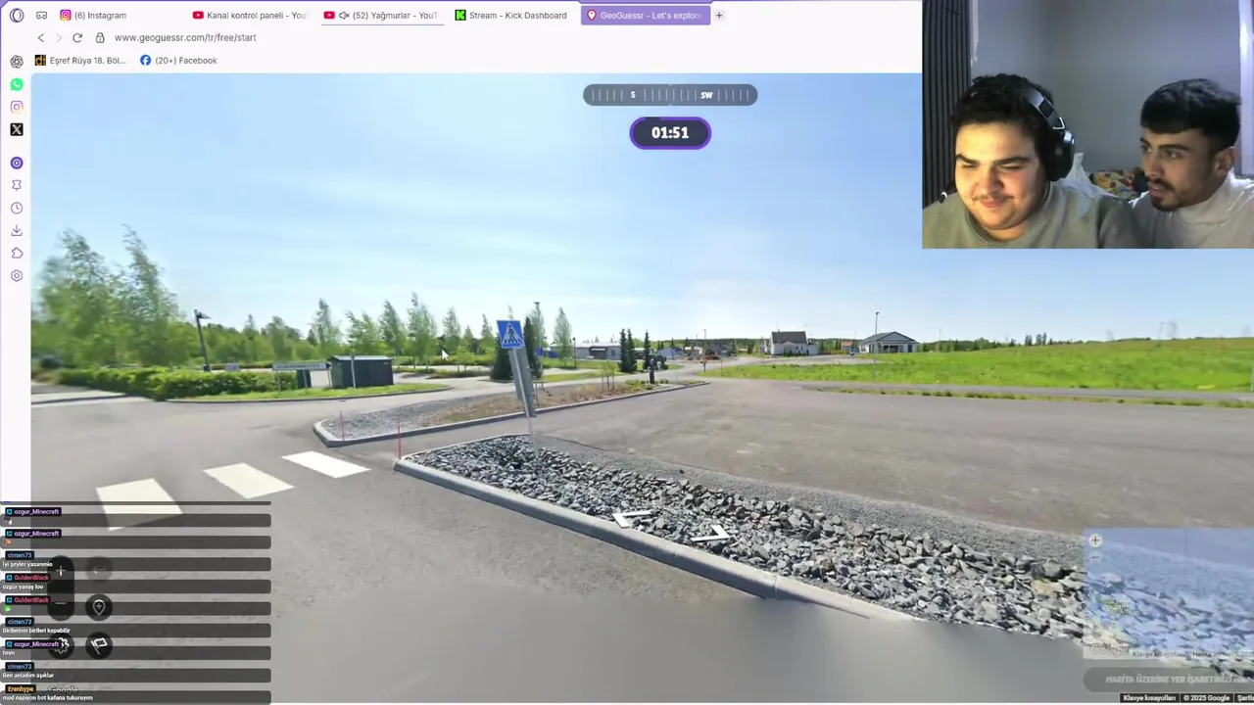Focus the geoguessr.com address bar
The width and height of the screenshot is (1254, 705).
pyautogui.click(x=185, y=38)
